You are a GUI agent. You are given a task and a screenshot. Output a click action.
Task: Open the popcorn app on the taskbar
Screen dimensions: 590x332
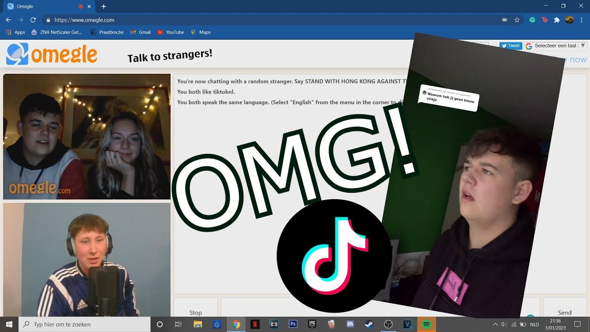click(x=331, y=324)
